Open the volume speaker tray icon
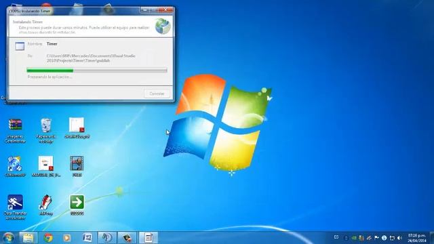 [399, 238]
